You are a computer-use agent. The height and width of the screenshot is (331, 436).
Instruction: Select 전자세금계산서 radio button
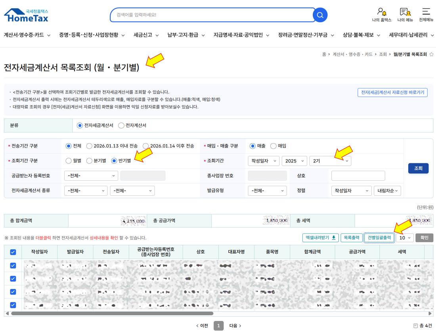coord(80,125)
